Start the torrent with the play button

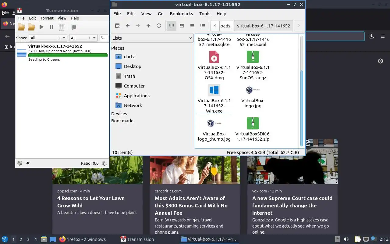click(41, 27)
